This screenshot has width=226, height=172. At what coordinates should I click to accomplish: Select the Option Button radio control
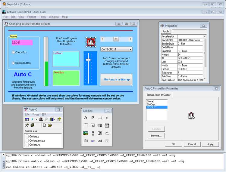(x=13, y=63)
